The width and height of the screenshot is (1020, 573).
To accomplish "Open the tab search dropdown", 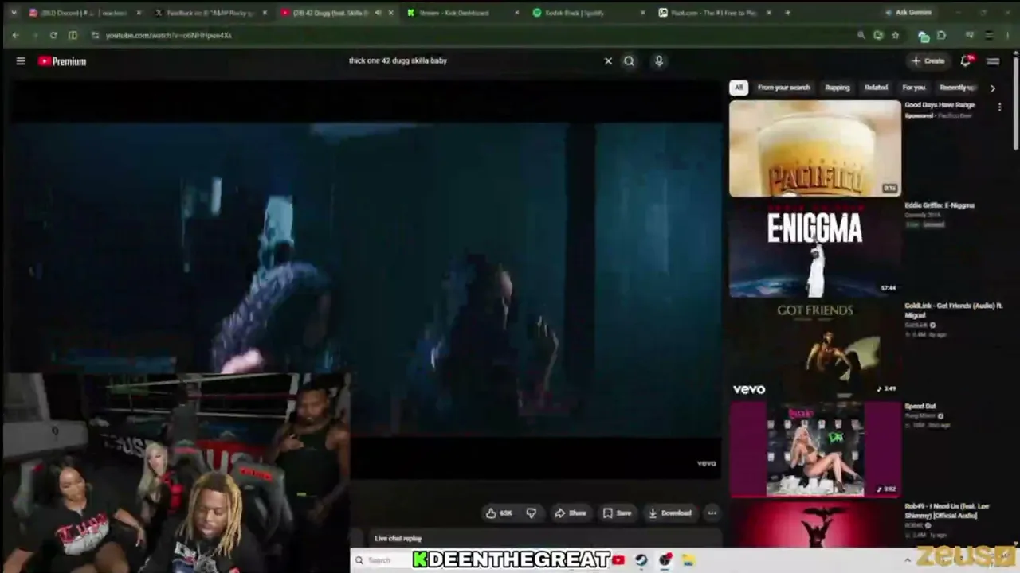I will pyautogui.click(x=13, y=13).
